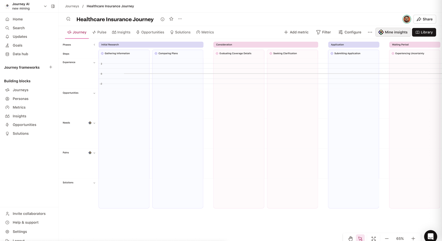The height and width of the screenshot is (241, 442).
Task: Collapse the Pains row
Action: click(94, 153)
